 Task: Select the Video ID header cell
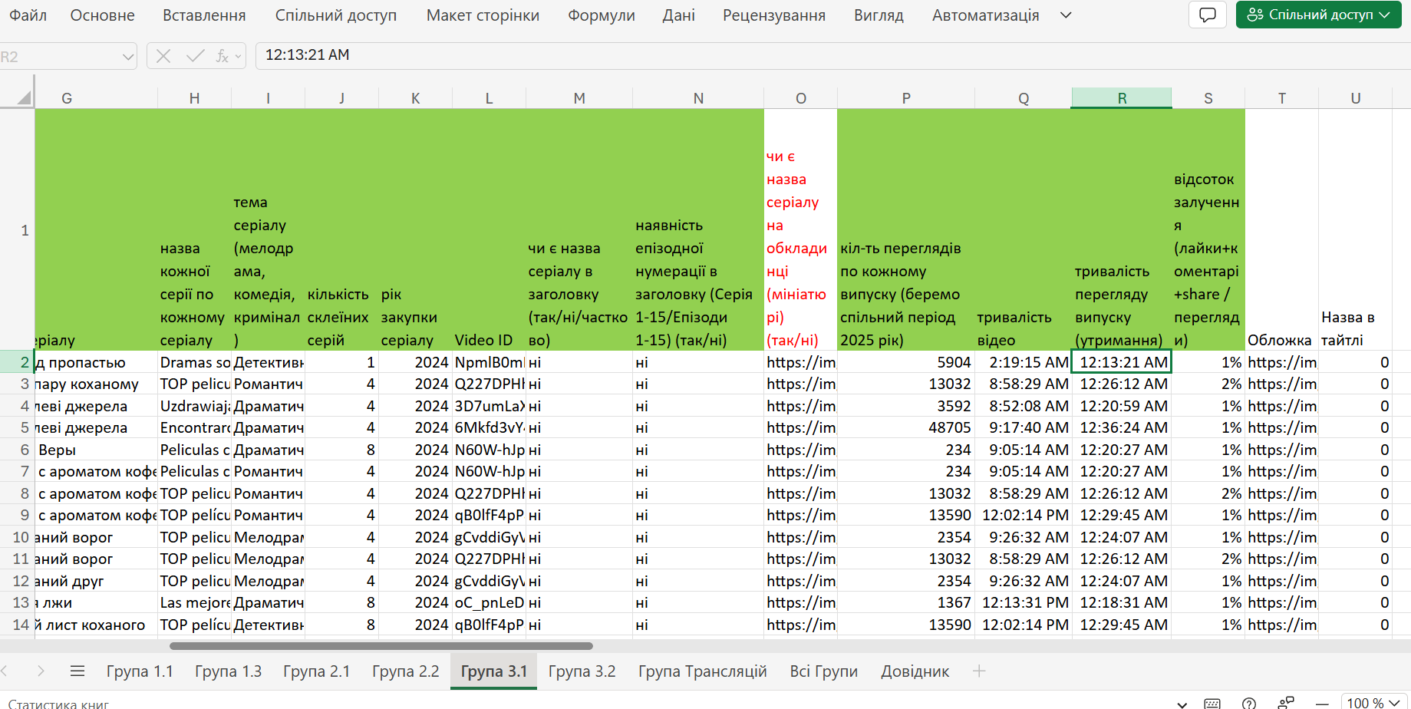pos(489,230)
